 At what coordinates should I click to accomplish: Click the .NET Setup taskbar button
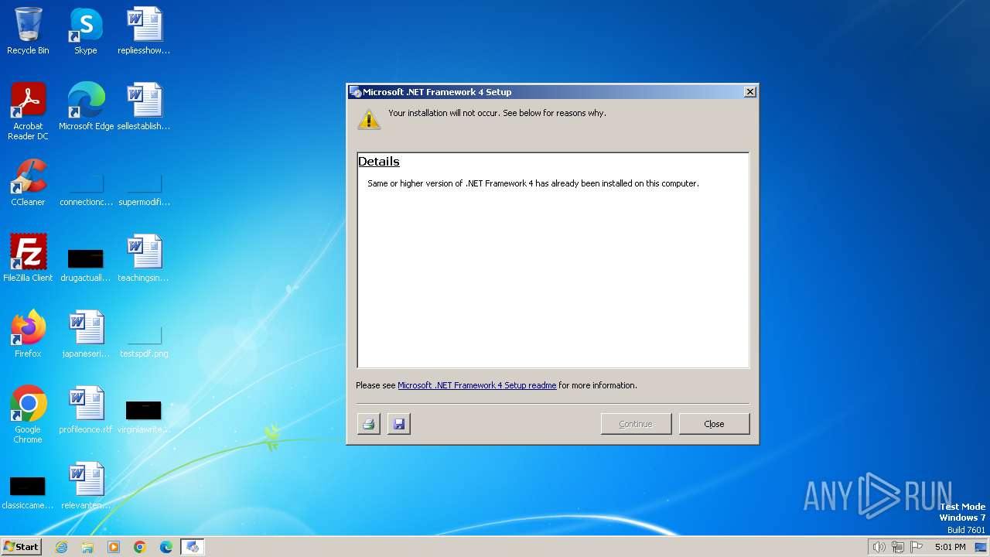(x=193, y=547)
